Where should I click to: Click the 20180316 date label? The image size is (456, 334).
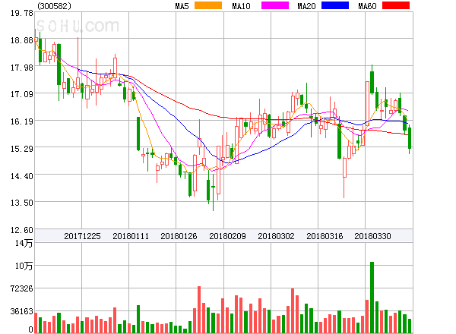[x=325, y=236]
